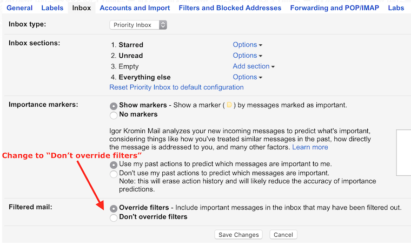The width and height of the screenshot is (411, 246).
Task: Expand Options for the Unread section
Action: (248, 56)
